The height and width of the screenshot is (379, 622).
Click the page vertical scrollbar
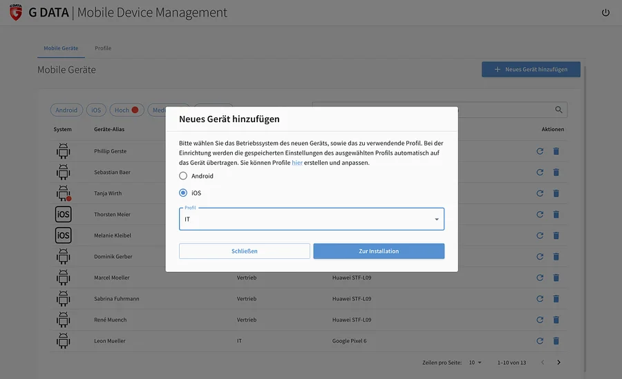(585, 220)
